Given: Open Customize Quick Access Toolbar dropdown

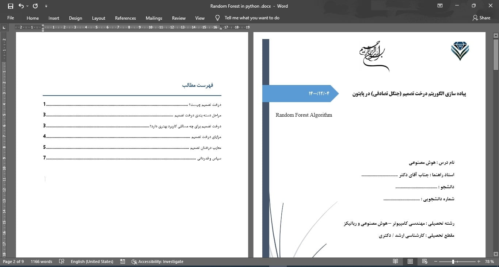Looking at the screenshot, I should [46, 6].
